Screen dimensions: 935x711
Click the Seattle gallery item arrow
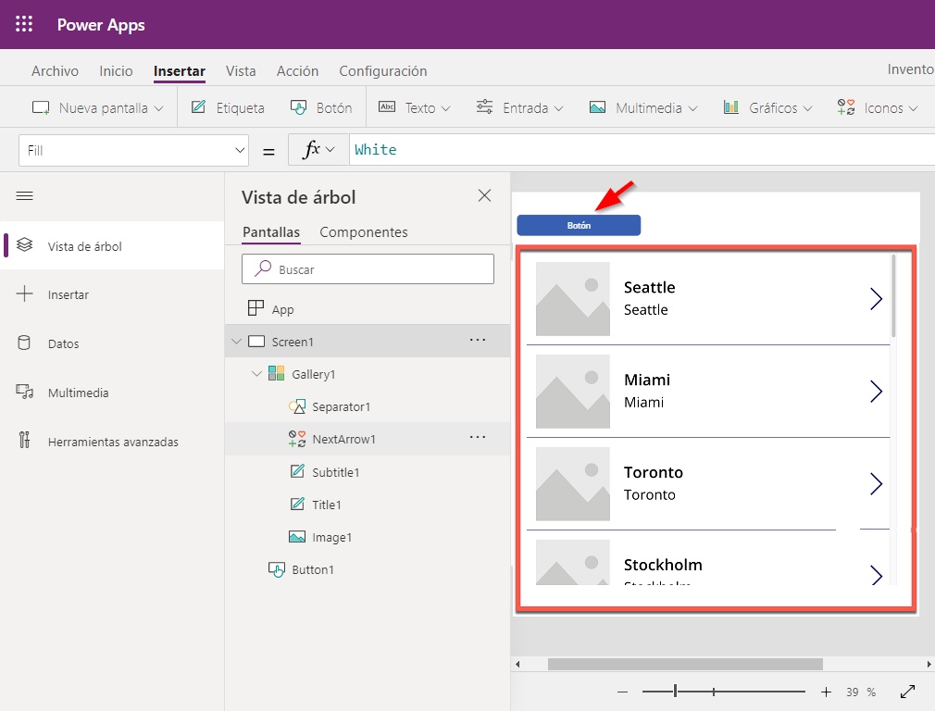point(876,299)
